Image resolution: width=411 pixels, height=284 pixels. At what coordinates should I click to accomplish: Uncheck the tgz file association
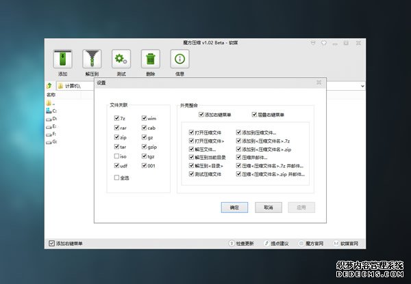pyautogui.click(x=144, y=156)
